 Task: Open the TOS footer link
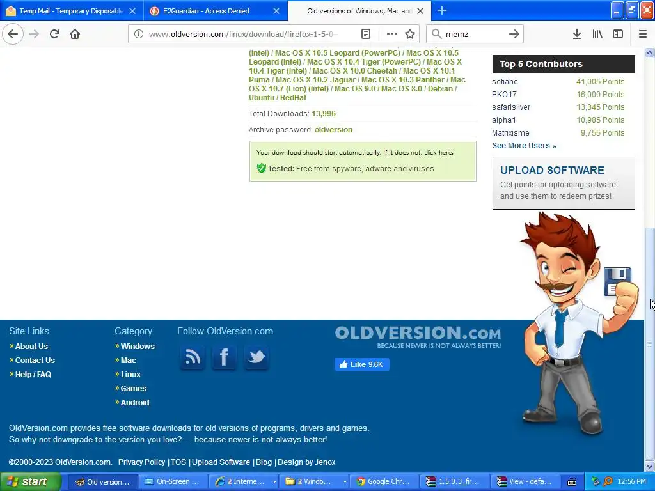178,462
